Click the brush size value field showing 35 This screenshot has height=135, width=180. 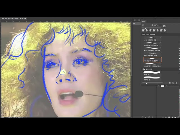(x=158, y=25)
